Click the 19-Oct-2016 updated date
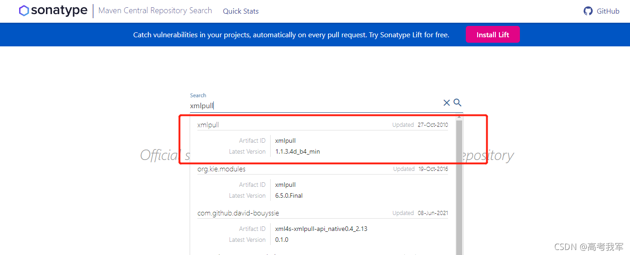 coord(433,169)
